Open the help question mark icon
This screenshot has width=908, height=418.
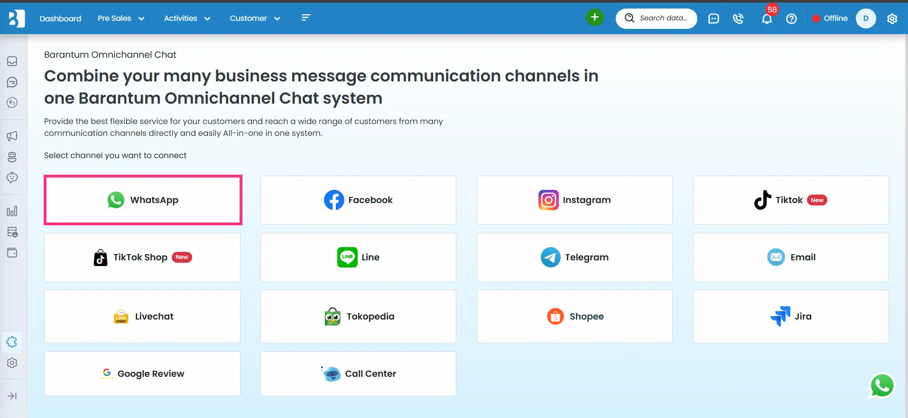(x=791, y=18)
